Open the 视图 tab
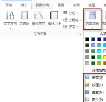 [x=92, y=5]
